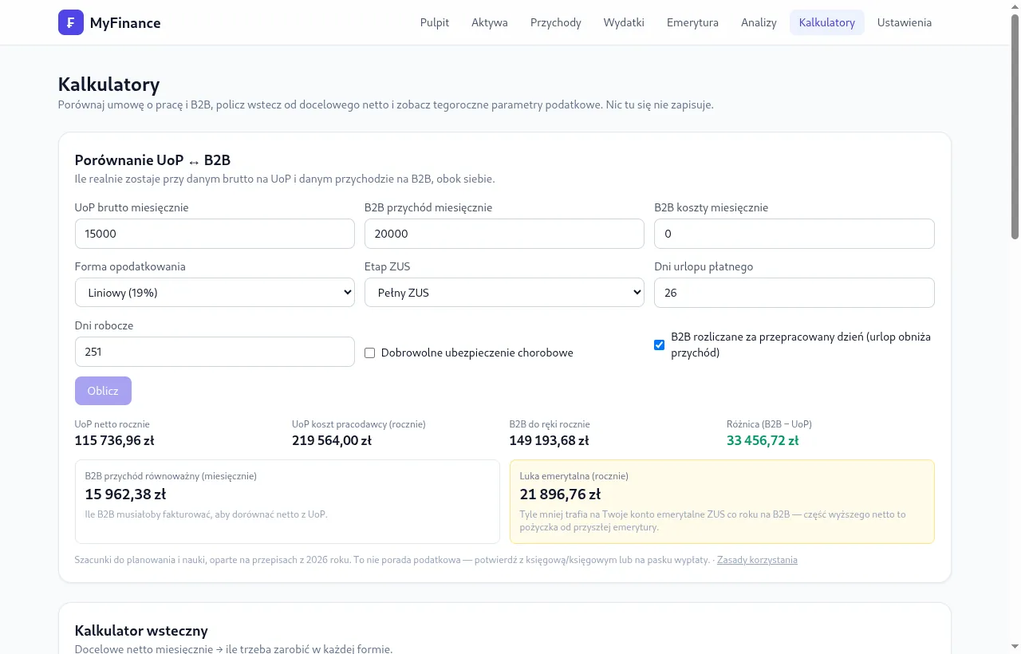Click the green difference value 33 456,72 zł
The image size is (1021, 654).
pos(763,440)
